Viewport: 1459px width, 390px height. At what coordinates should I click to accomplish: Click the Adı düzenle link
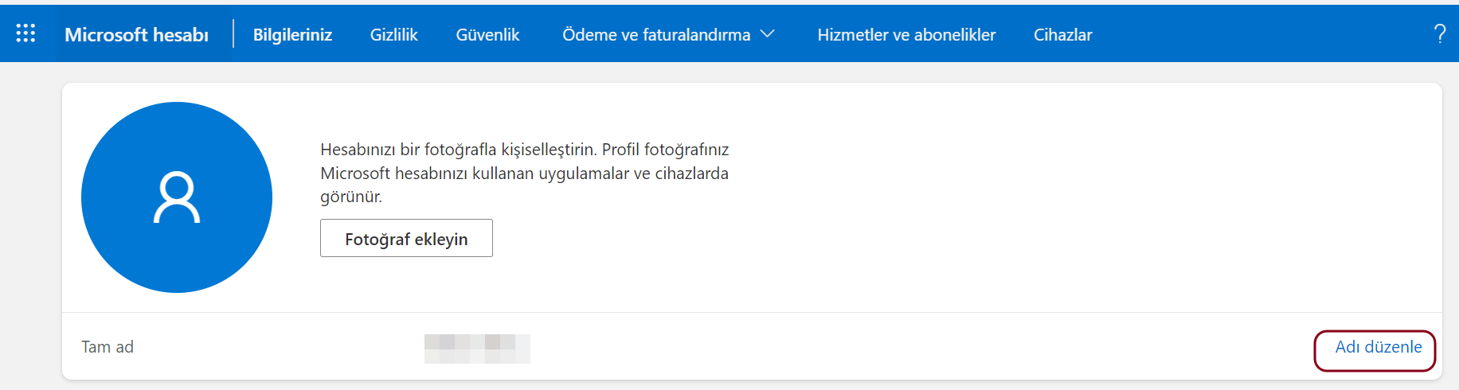[x=1378, y=347]
